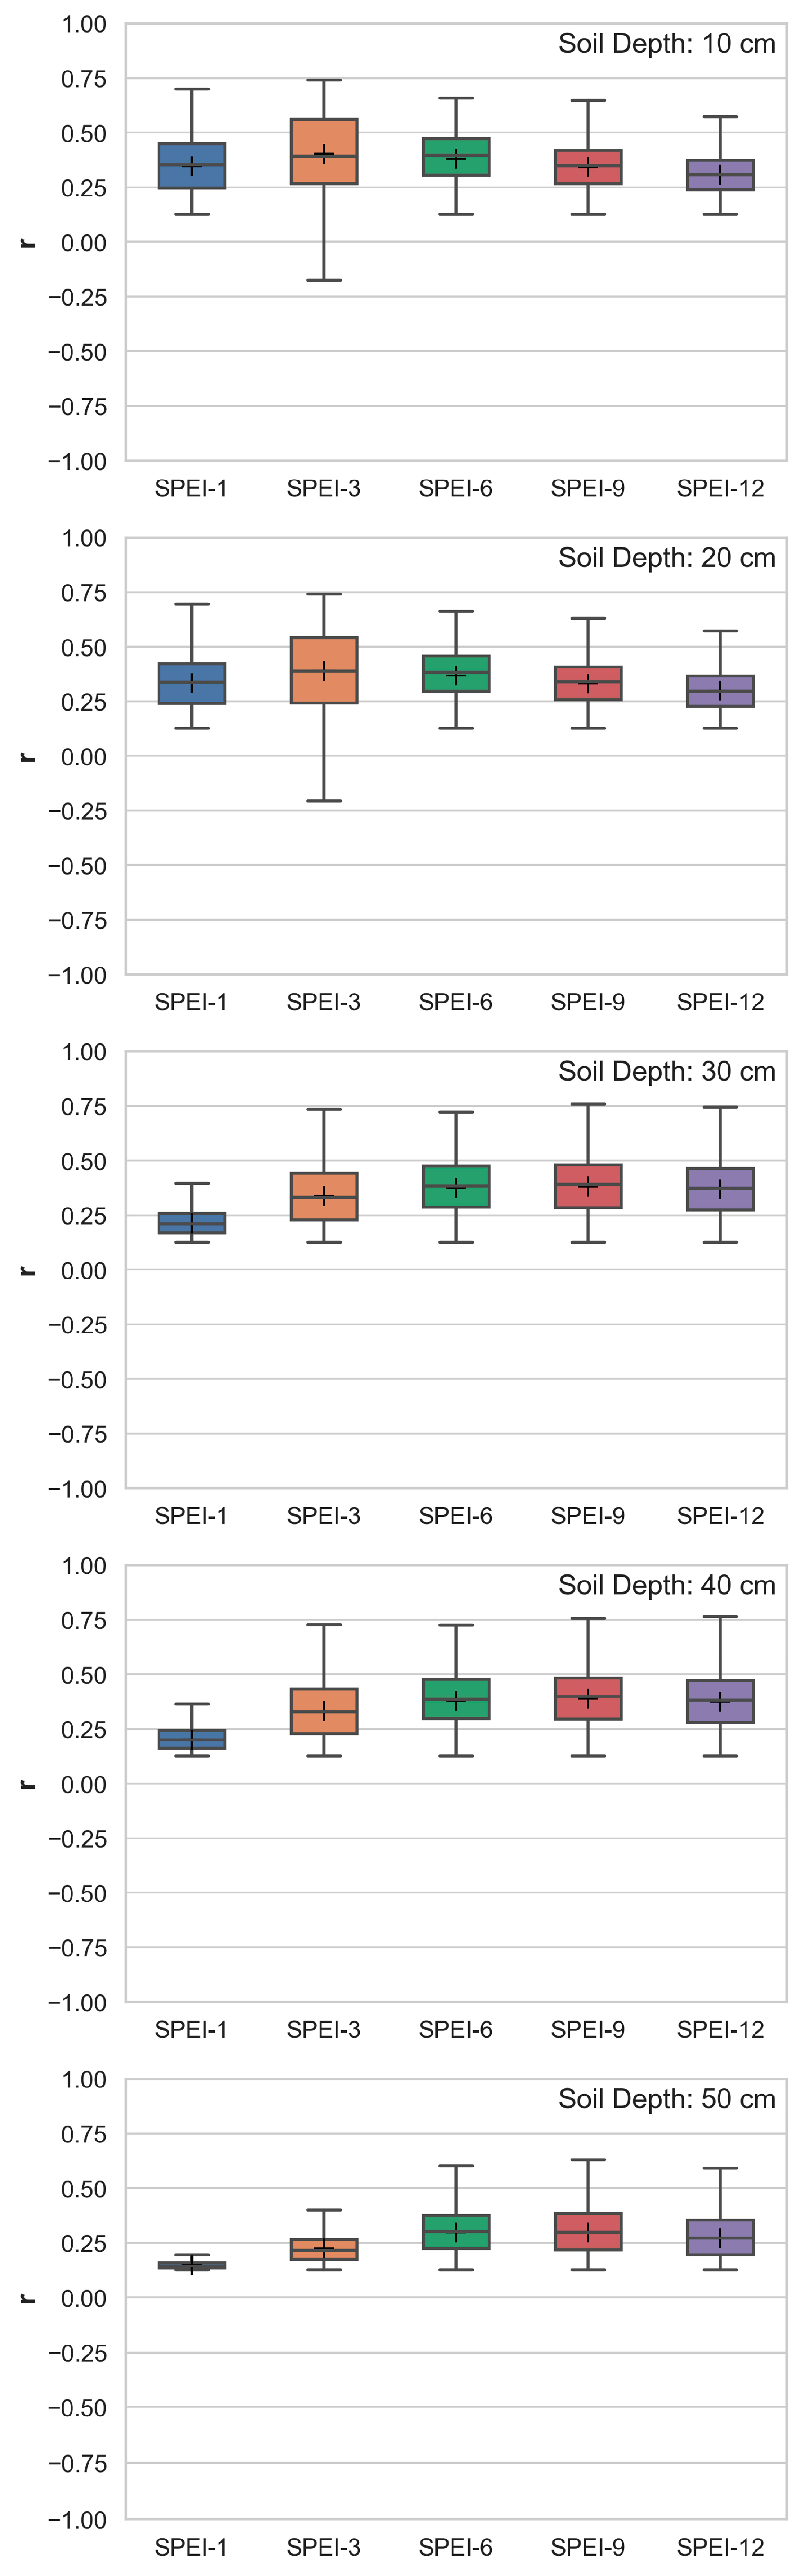
Task: Click the orange SPEI-3 box in 10 cm panel
Action: click(323, 152)
